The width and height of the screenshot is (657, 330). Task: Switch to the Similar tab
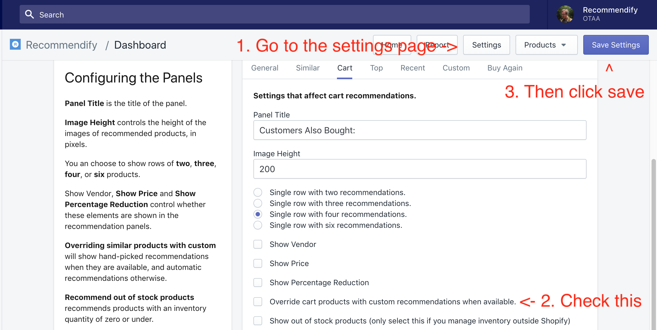pos(307,68)
